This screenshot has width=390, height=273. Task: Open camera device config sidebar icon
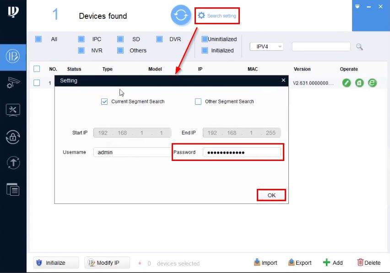[13, 83]
